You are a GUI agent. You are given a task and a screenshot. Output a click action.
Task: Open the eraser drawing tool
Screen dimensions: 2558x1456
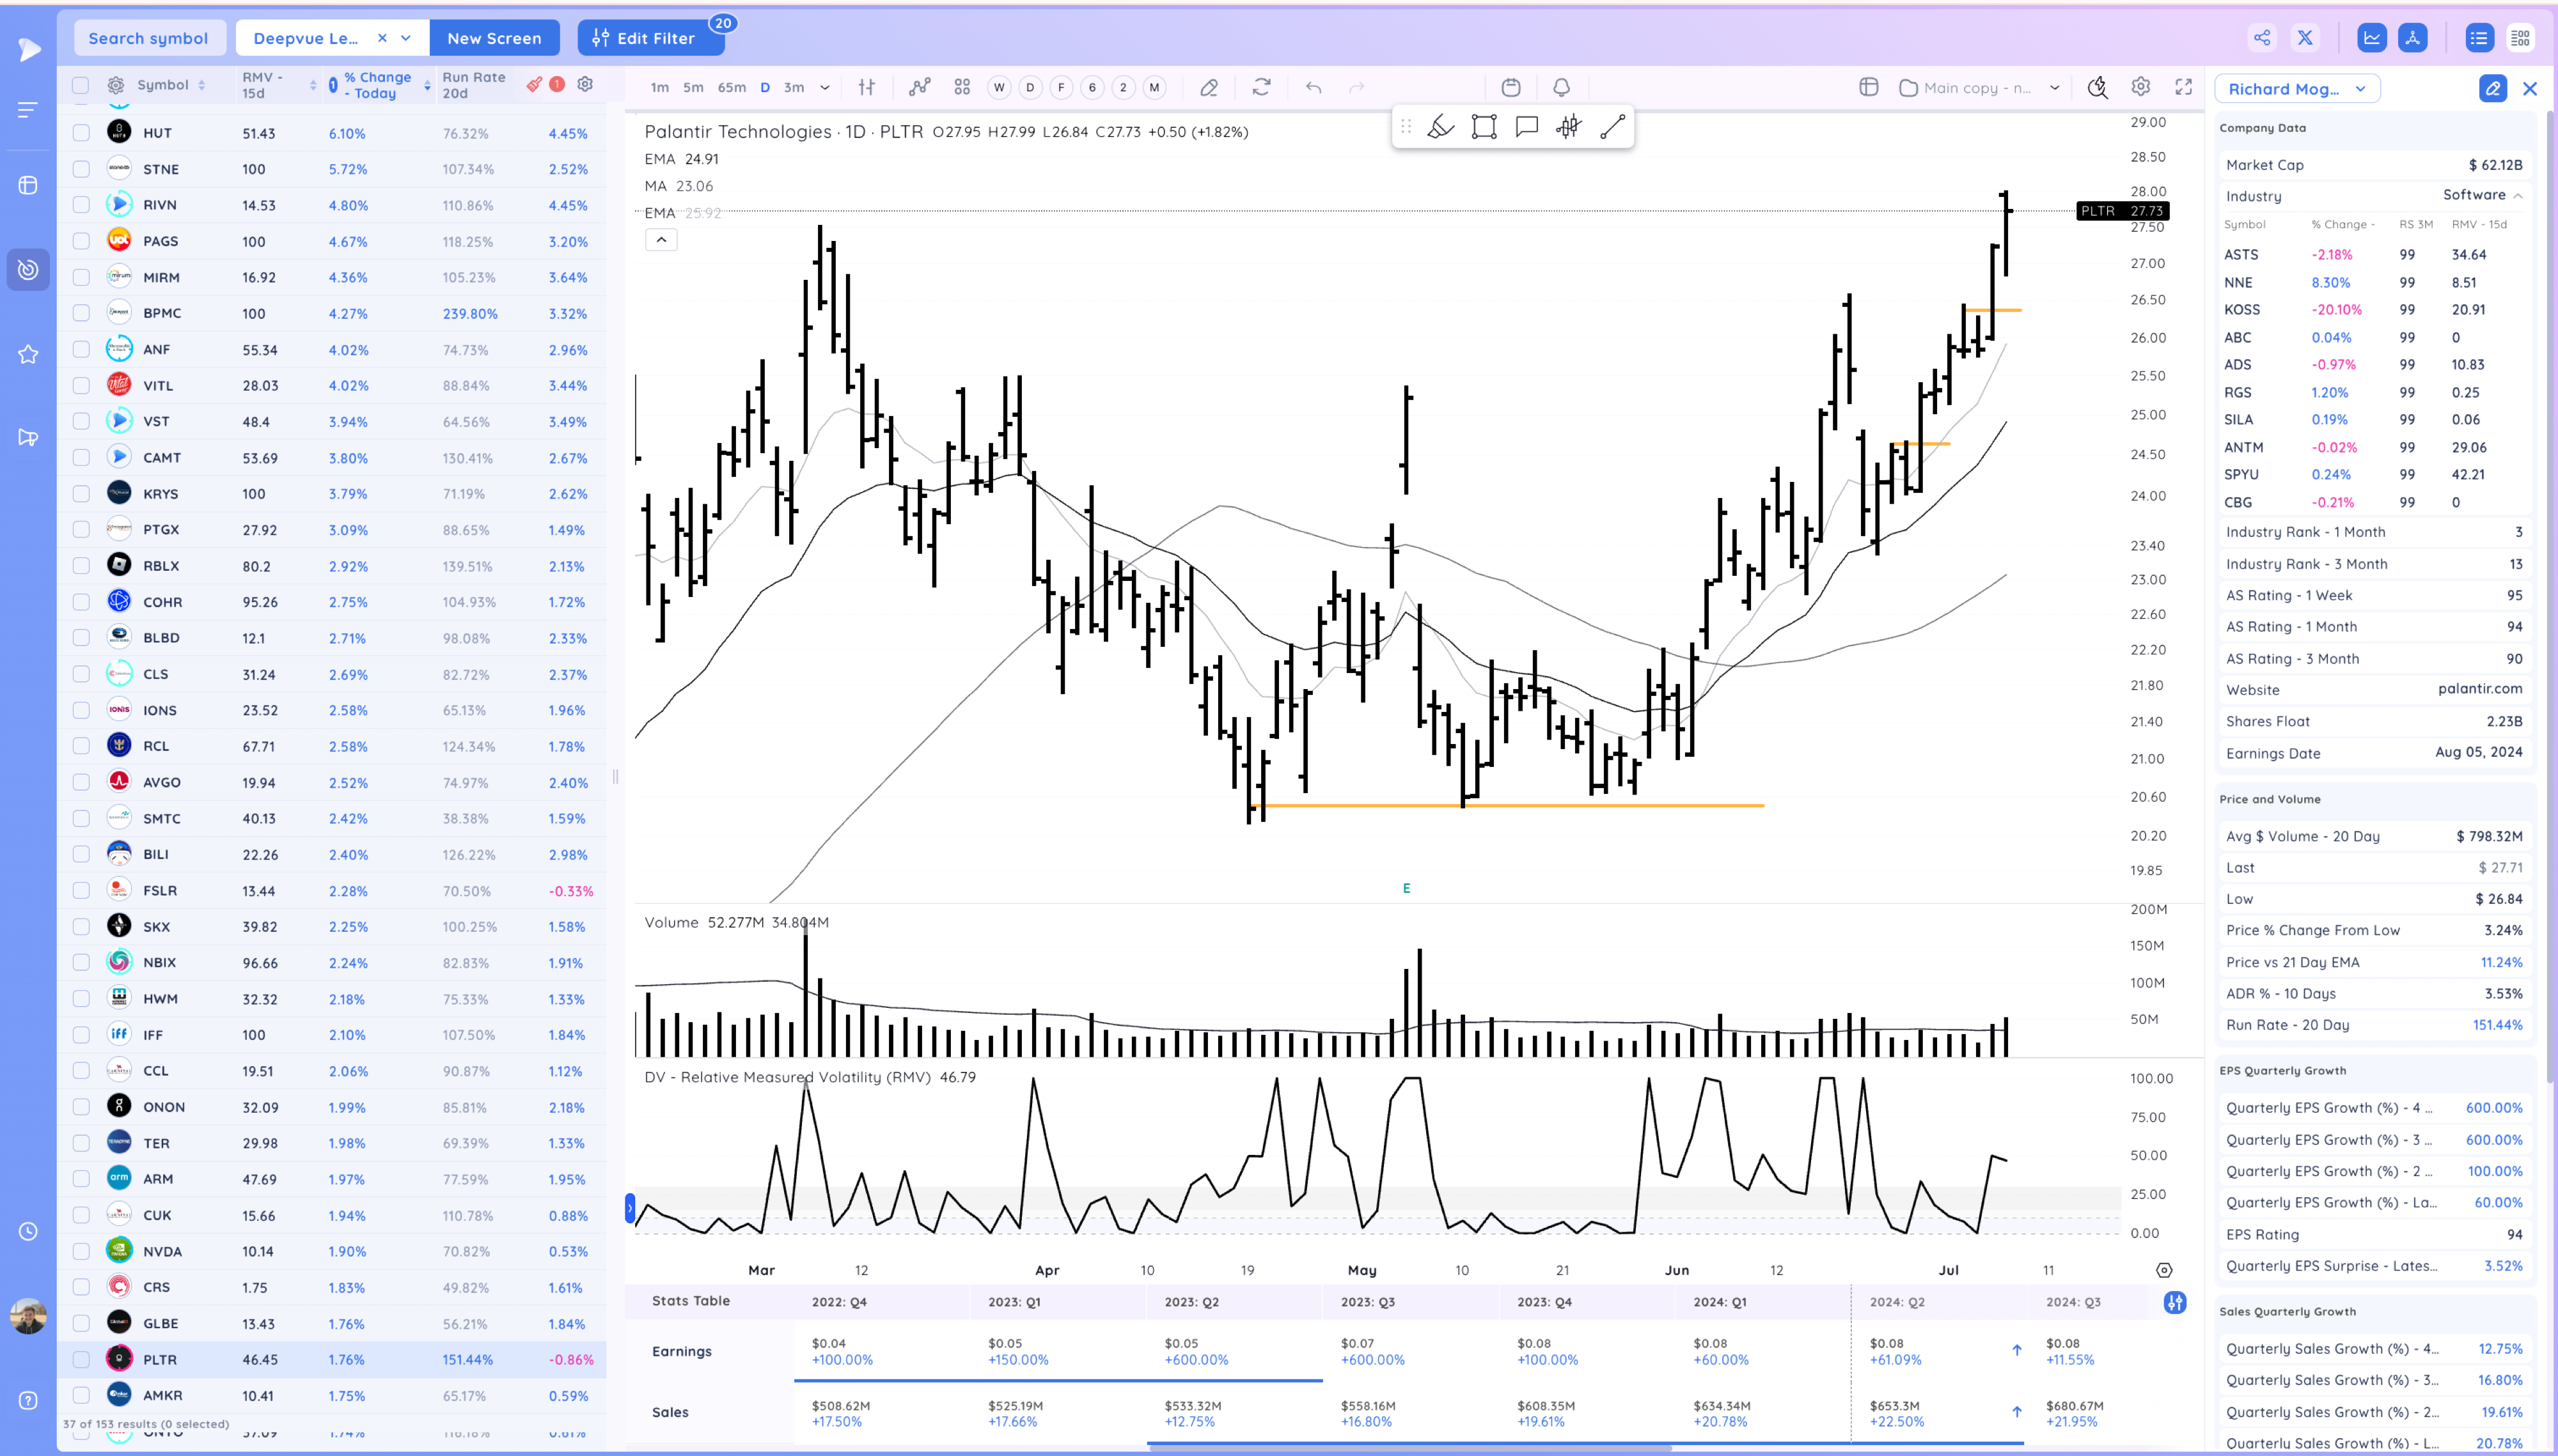(1209, 88)
